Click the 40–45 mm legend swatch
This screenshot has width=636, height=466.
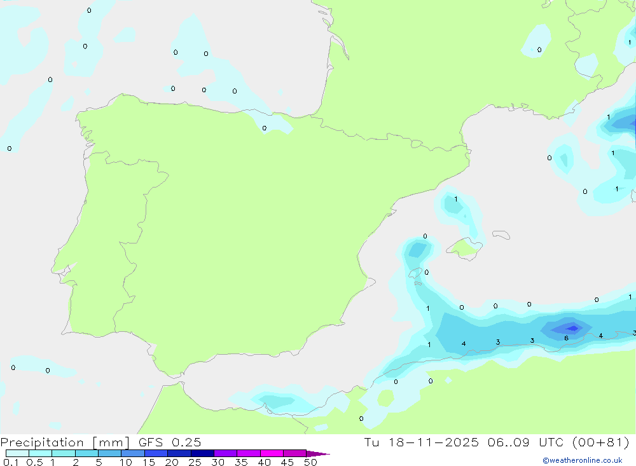click(x=272, y=453)
